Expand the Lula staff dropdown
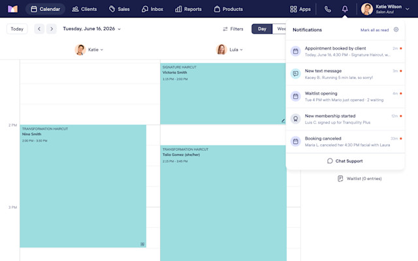The width and height of the screenshot is (418, 261). click(241, 50)
